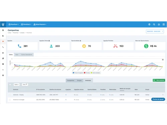The image size is (167, 125).
Task: Open the Ações dropdown above the table
Action: pos(16,85)
